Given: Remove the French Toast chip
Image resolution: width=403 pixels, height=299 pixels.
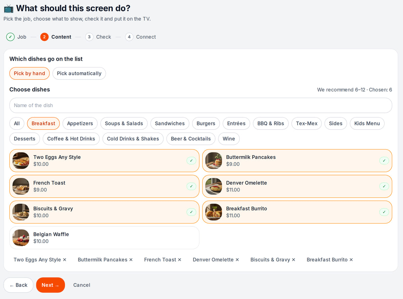Looking at the screenshot, I should point(180,260).
